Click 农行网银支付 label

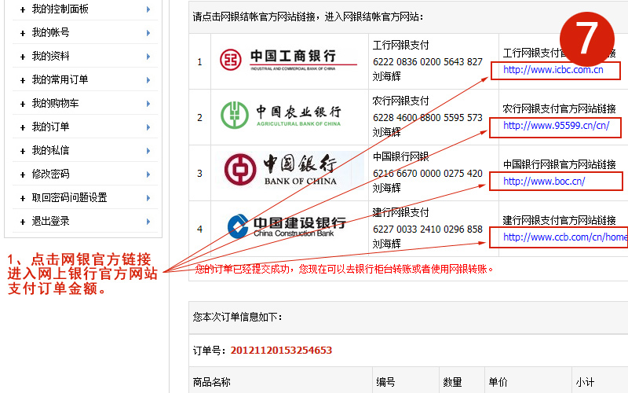click(x=400, y=101)
